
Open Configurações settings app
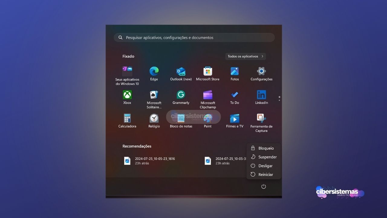(262, 74)
